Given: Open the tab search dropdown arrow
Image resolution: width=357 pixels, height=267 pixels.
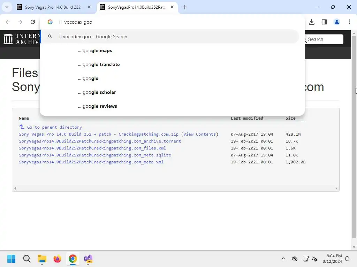Looking at the screenshot, I should [7, 7].
